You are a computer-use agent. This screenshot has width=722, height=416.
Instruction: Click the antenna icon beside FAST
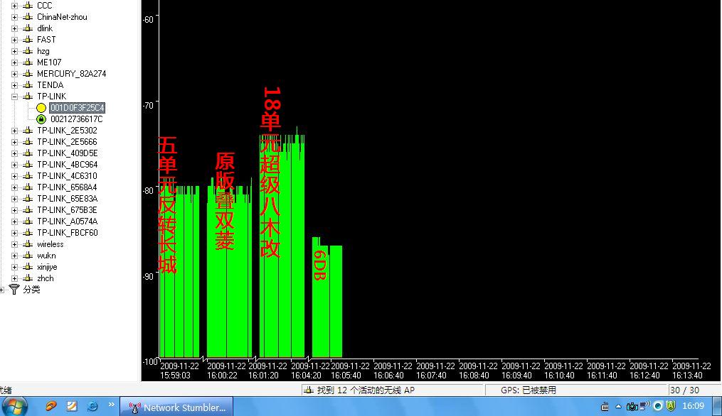pyautogui.click(x=28, y=40)
